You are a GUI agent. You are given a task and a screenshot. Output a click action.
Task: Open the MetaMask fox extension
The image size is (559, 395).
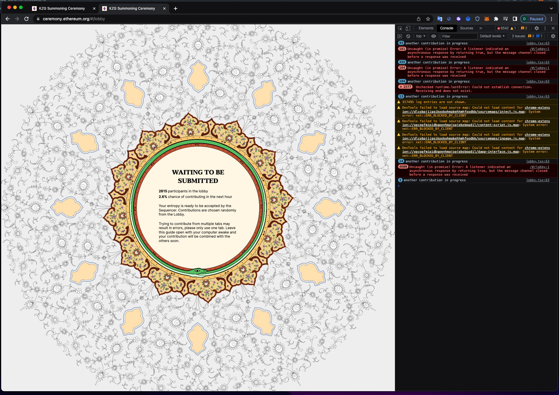487,19
